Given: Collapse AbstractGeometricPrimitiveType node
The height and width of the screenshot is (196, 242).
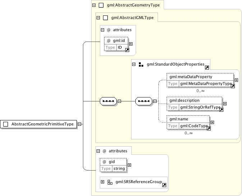Looking at the screenshot, I should [x=79, y=124].
